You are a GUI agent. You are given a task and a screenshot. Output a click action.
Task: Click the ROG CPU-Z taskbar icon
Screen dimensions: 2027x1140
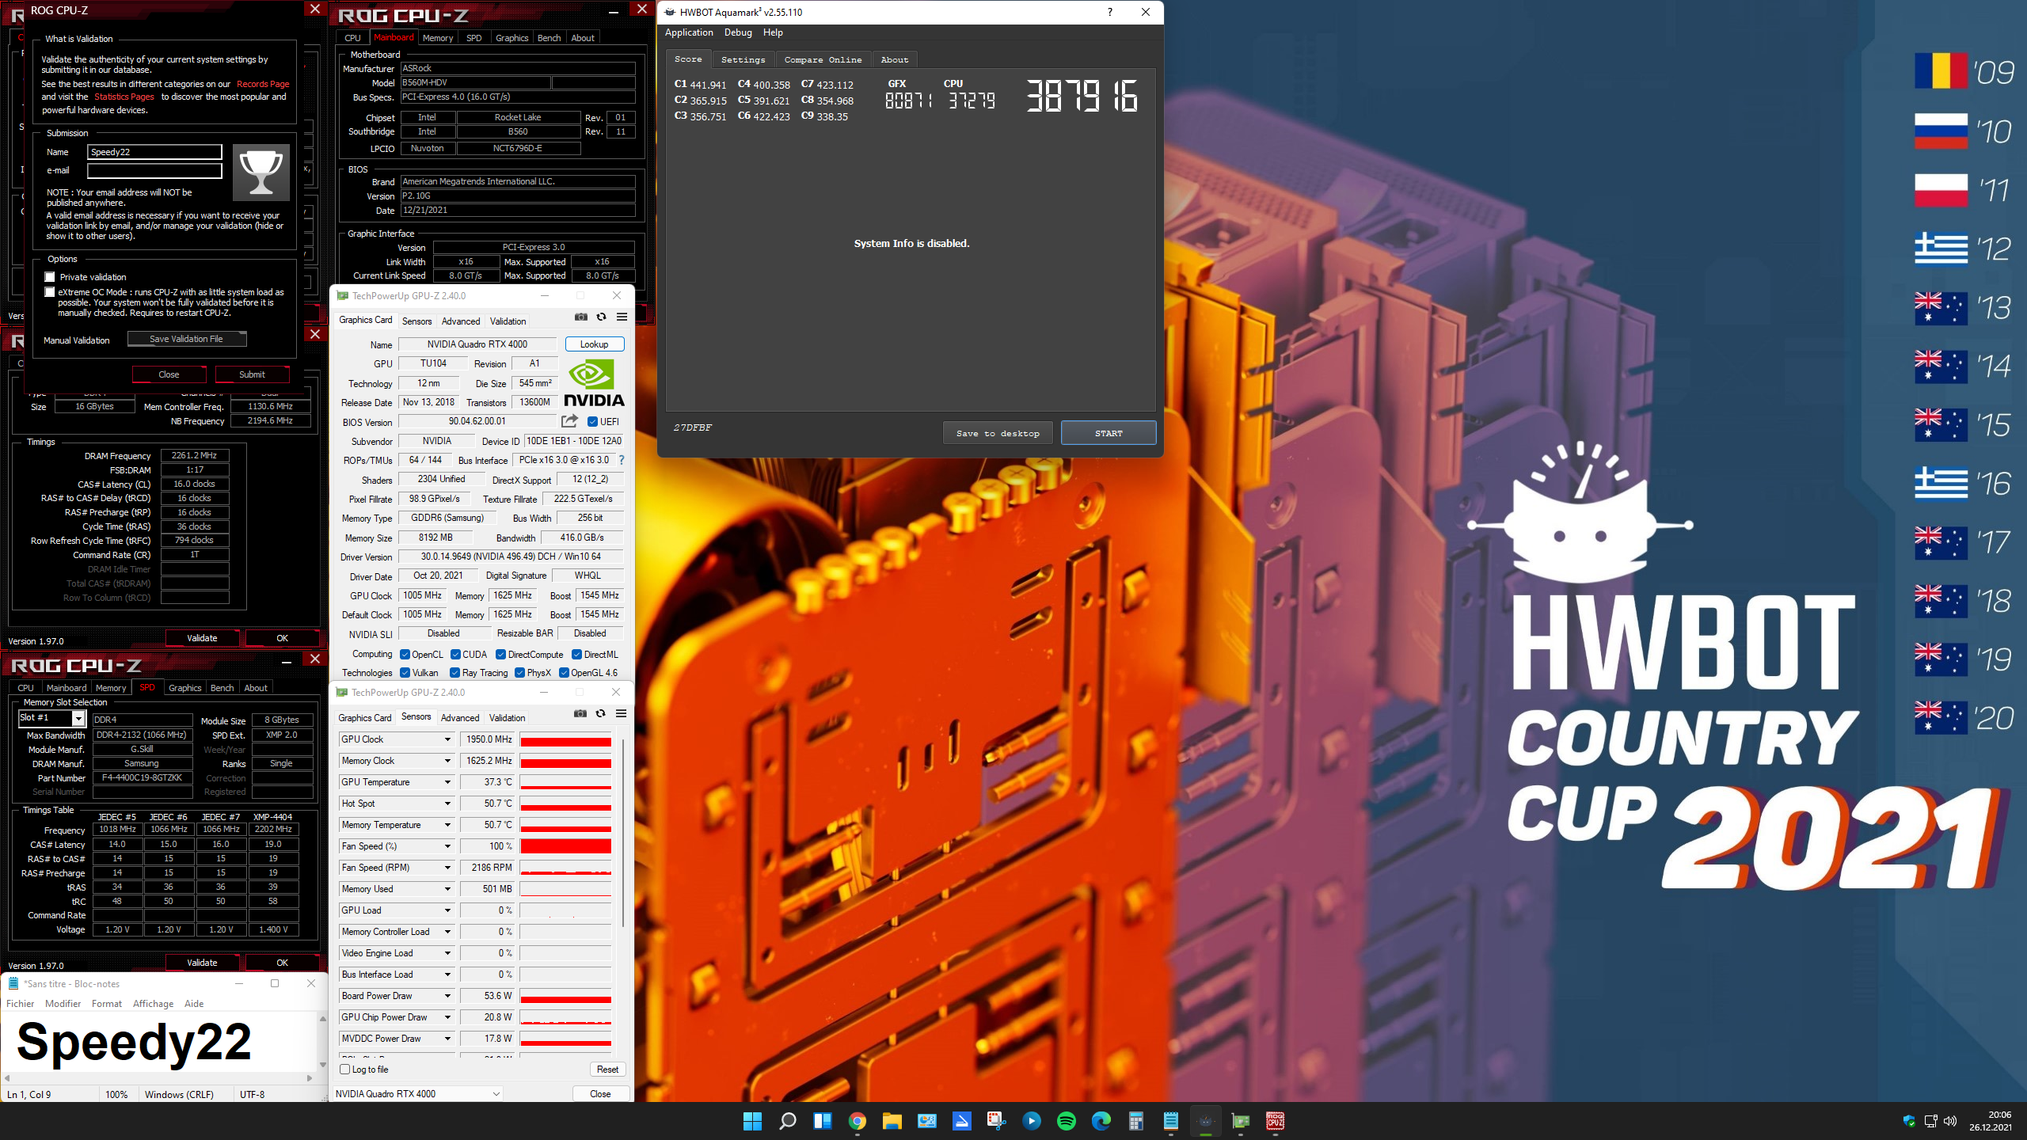click(1276, 1121)
